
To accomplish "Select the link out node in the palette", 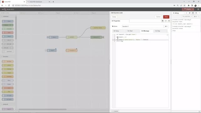I will tap(8, 48).
